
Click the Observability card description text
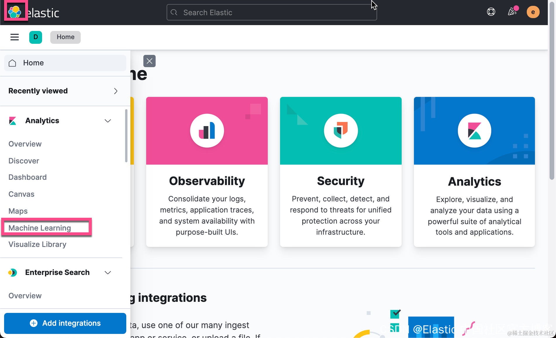pyautogui.click(x=207, y=215)
